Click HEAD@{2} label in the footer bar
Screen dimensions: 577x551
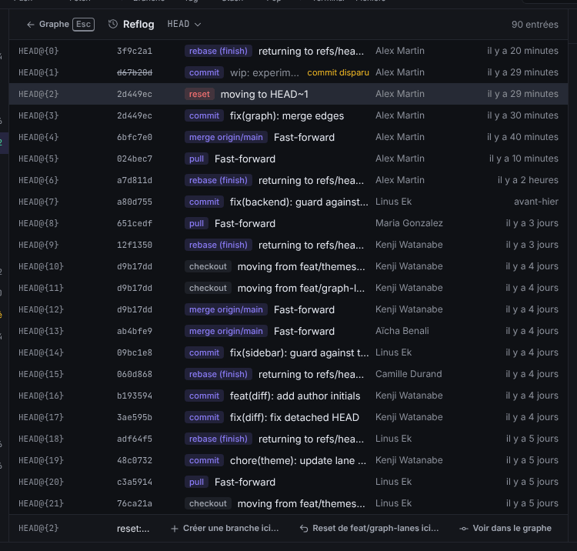click(38, 528)
